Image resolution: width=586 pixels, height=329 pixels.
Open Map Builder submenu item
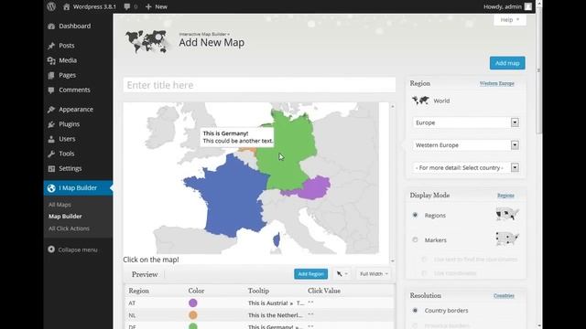pyautogui.click(x=65, y=217)
